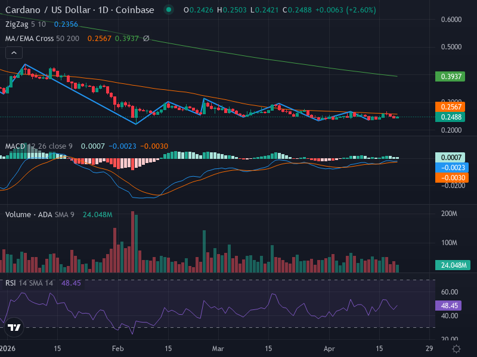This screenshot has height=357, width=477.
Task: Select the Cardano / US Dollar symbol title
Action: point(80,10)
